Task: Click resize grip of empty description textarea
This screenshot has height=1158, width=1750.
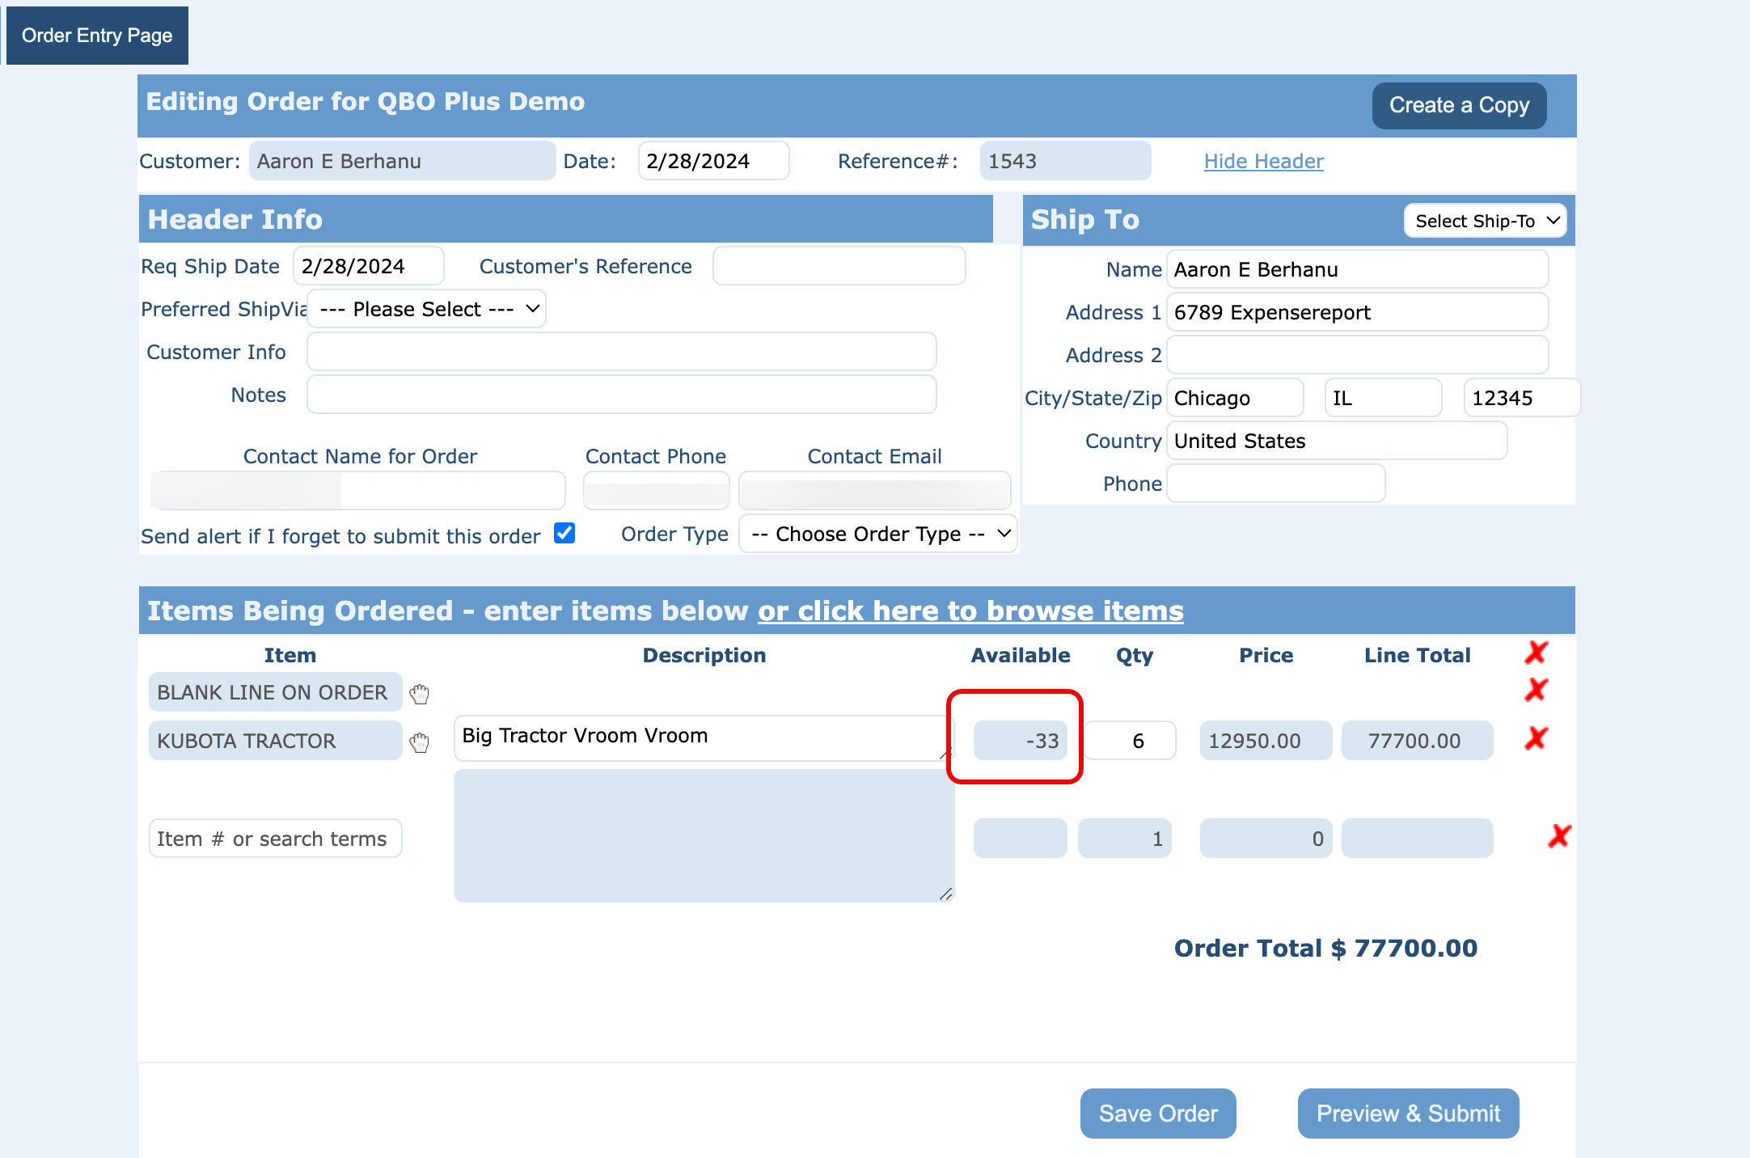Action: (945, 894)
